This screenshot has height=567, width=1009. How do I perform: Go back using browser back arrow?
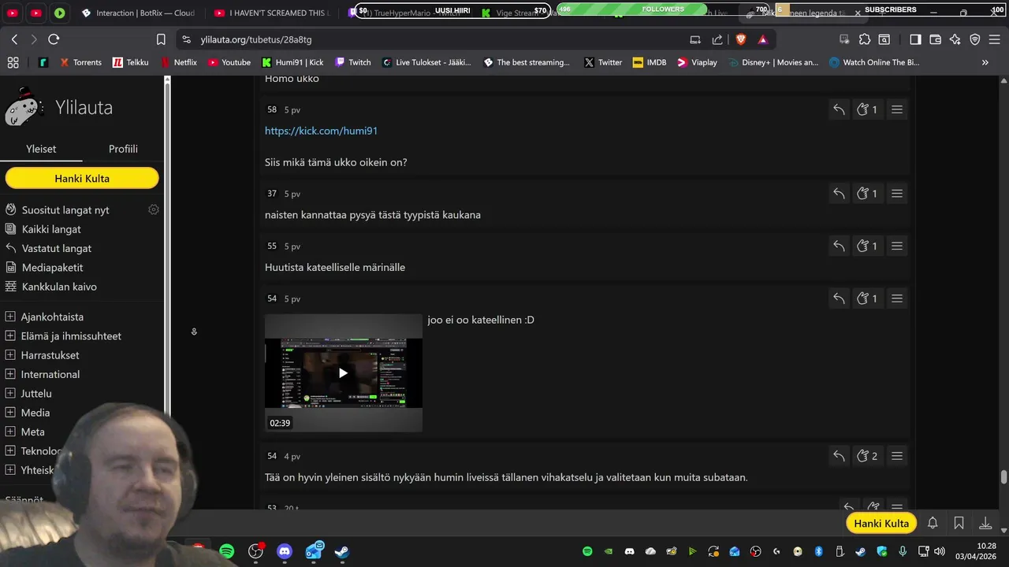[14, 39]
